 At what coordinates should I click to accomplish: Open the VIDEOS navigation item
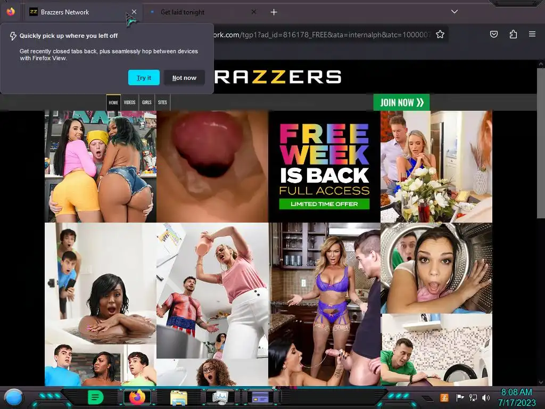(130, 103)
